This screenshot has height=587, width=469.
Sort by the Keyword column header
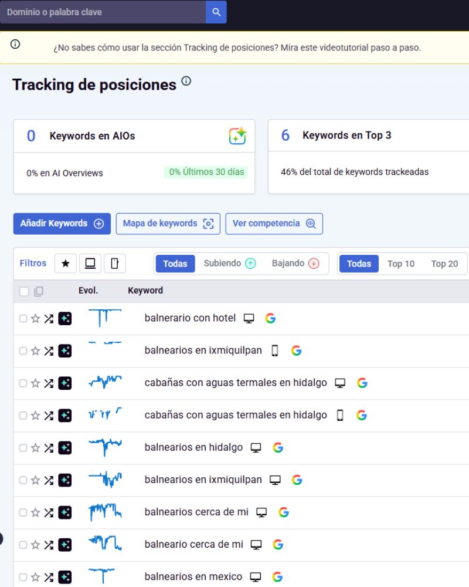click(145, 291)
